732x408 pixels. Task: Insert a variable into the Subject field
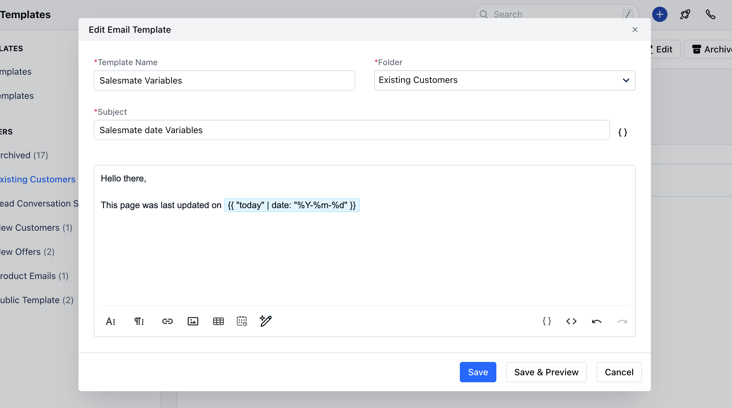tap(623, 132)
